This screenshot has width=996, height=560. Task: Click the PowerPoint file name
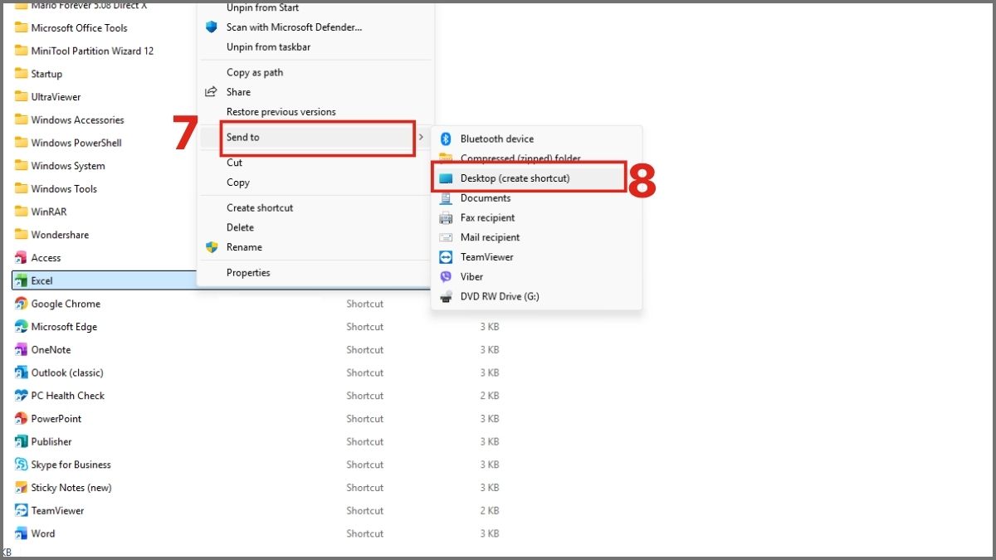56,419
